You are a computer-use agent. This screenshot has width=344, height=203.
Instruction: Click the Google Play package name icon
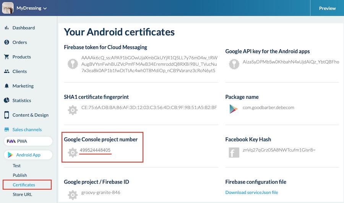pyautogui.click(x=234, y=109)
